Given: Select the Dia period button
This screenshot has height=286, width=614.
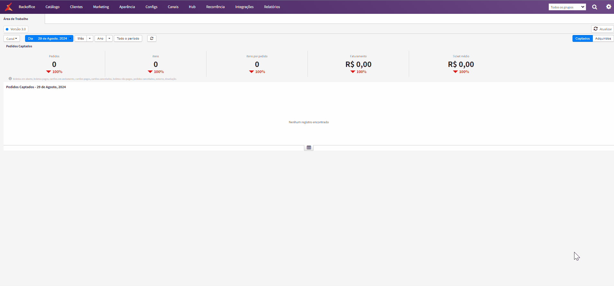Looking at the screenshot, I should pos(31,39).
